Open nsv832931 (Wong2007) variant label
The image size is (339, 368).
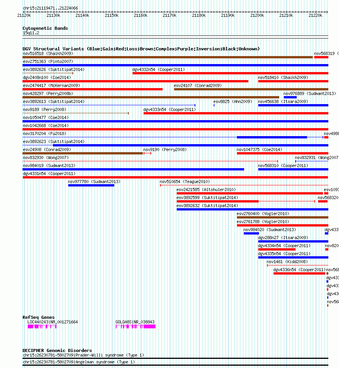pos(317,157)
